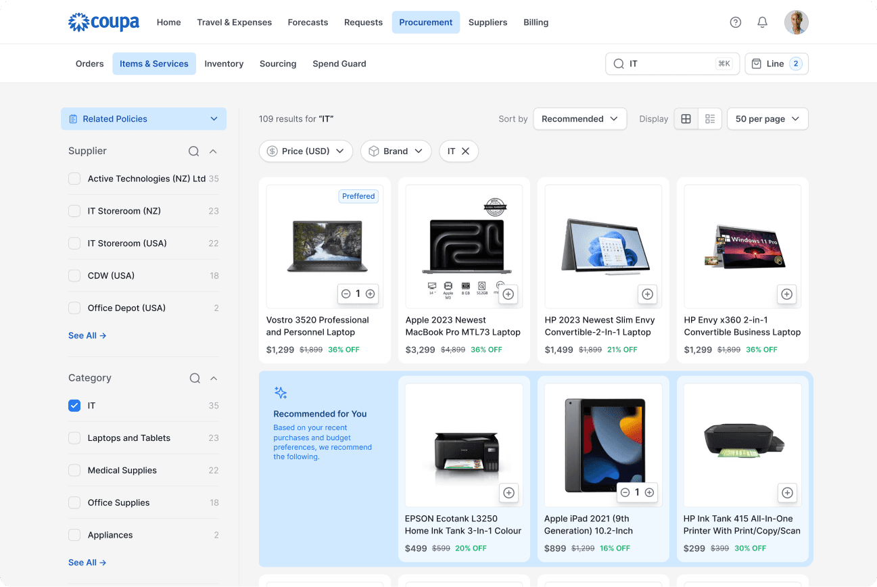Open the Billing tab

(536, 22)
